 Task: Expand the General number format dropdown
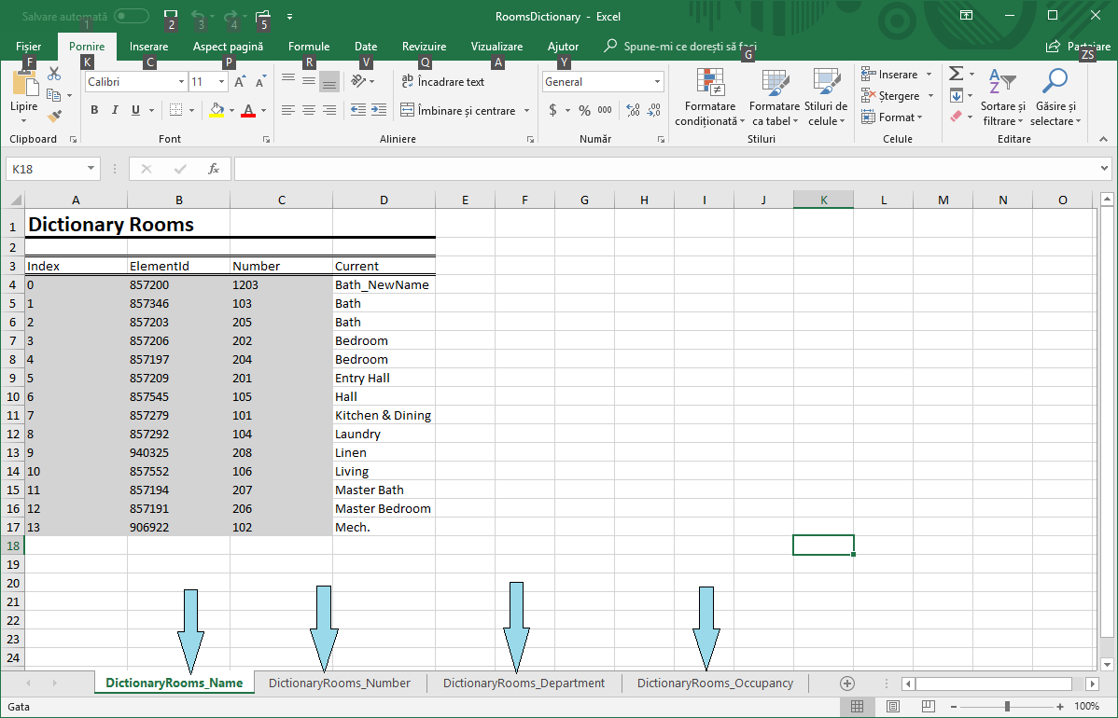coord(657,82)
